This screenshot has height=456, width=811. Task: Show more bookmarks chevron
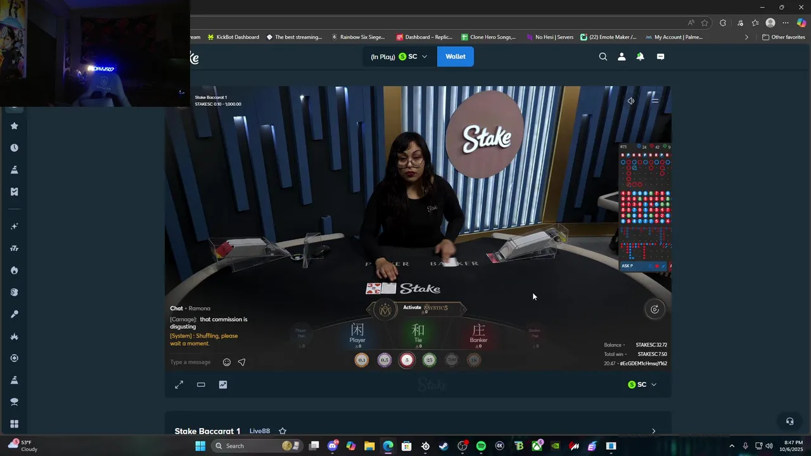point(746,37)
